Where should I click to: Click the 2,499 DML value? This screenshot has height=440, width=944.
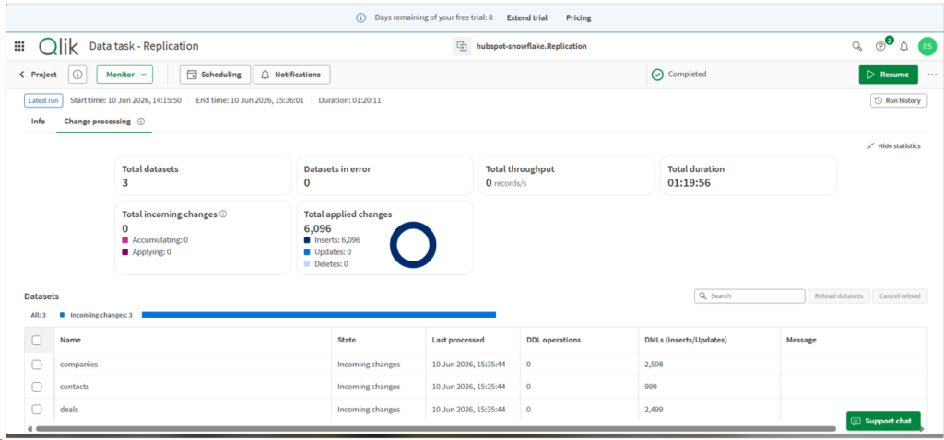point(654,410)
